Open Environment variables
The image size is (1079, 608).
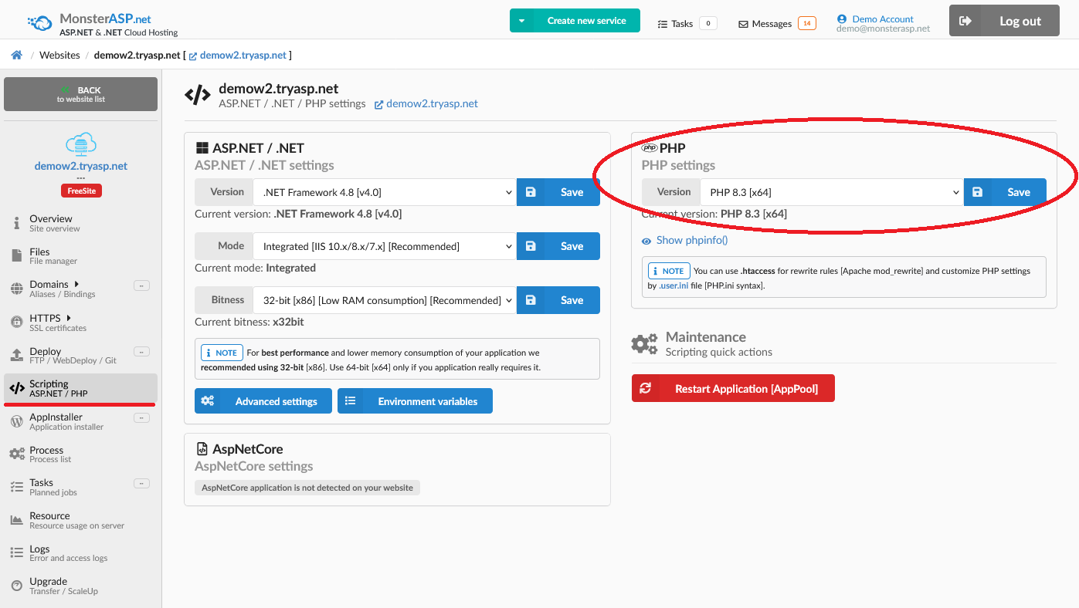[x=415, y=401]
